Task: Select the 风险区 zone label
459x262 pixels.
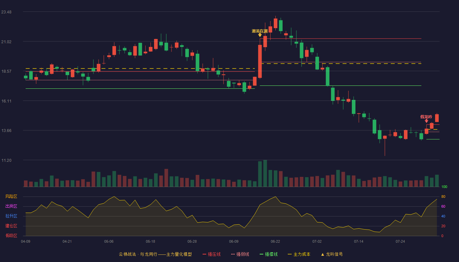Action: point(11,196)
